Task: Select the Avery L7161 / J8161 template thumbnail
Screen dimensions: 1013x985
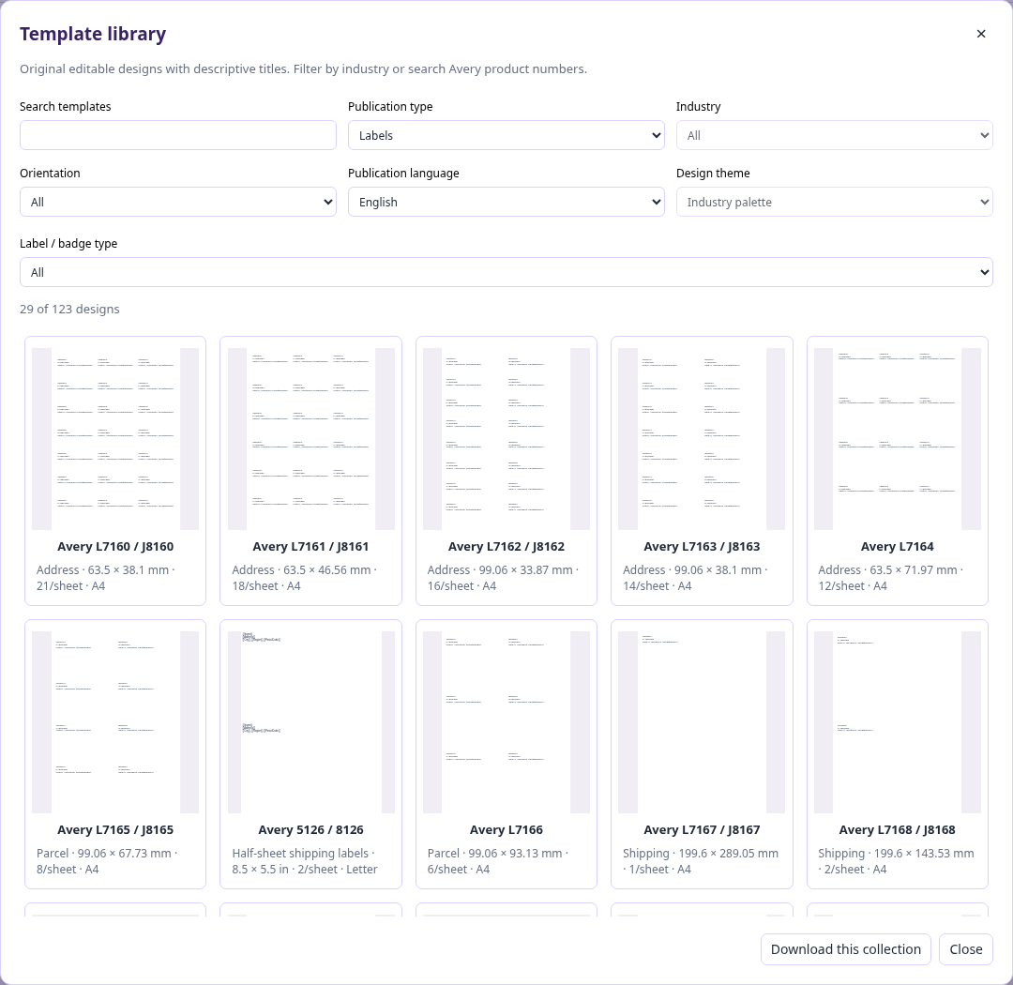Action: click(310, 439)
